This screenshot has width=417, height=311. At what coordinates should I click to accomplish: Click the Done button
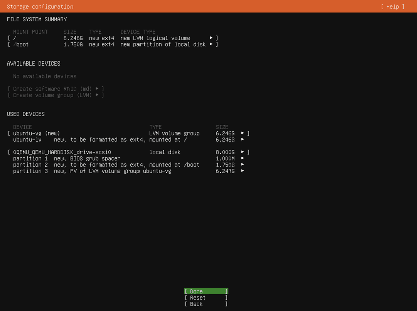click(x=205, y=291)
